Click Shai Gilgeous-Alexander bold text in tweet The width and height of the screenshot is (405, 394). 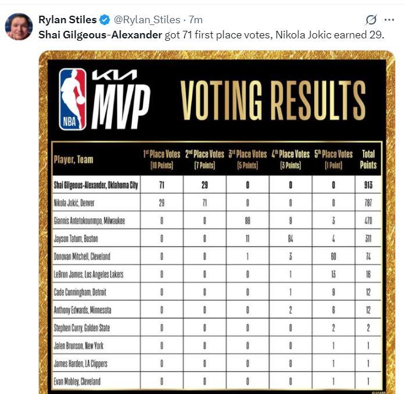point(100,35)
